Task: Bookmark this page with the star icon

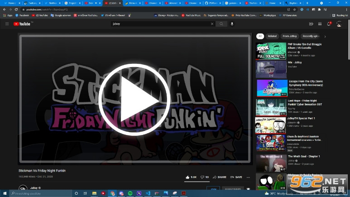Action: [x=294, y=10]
